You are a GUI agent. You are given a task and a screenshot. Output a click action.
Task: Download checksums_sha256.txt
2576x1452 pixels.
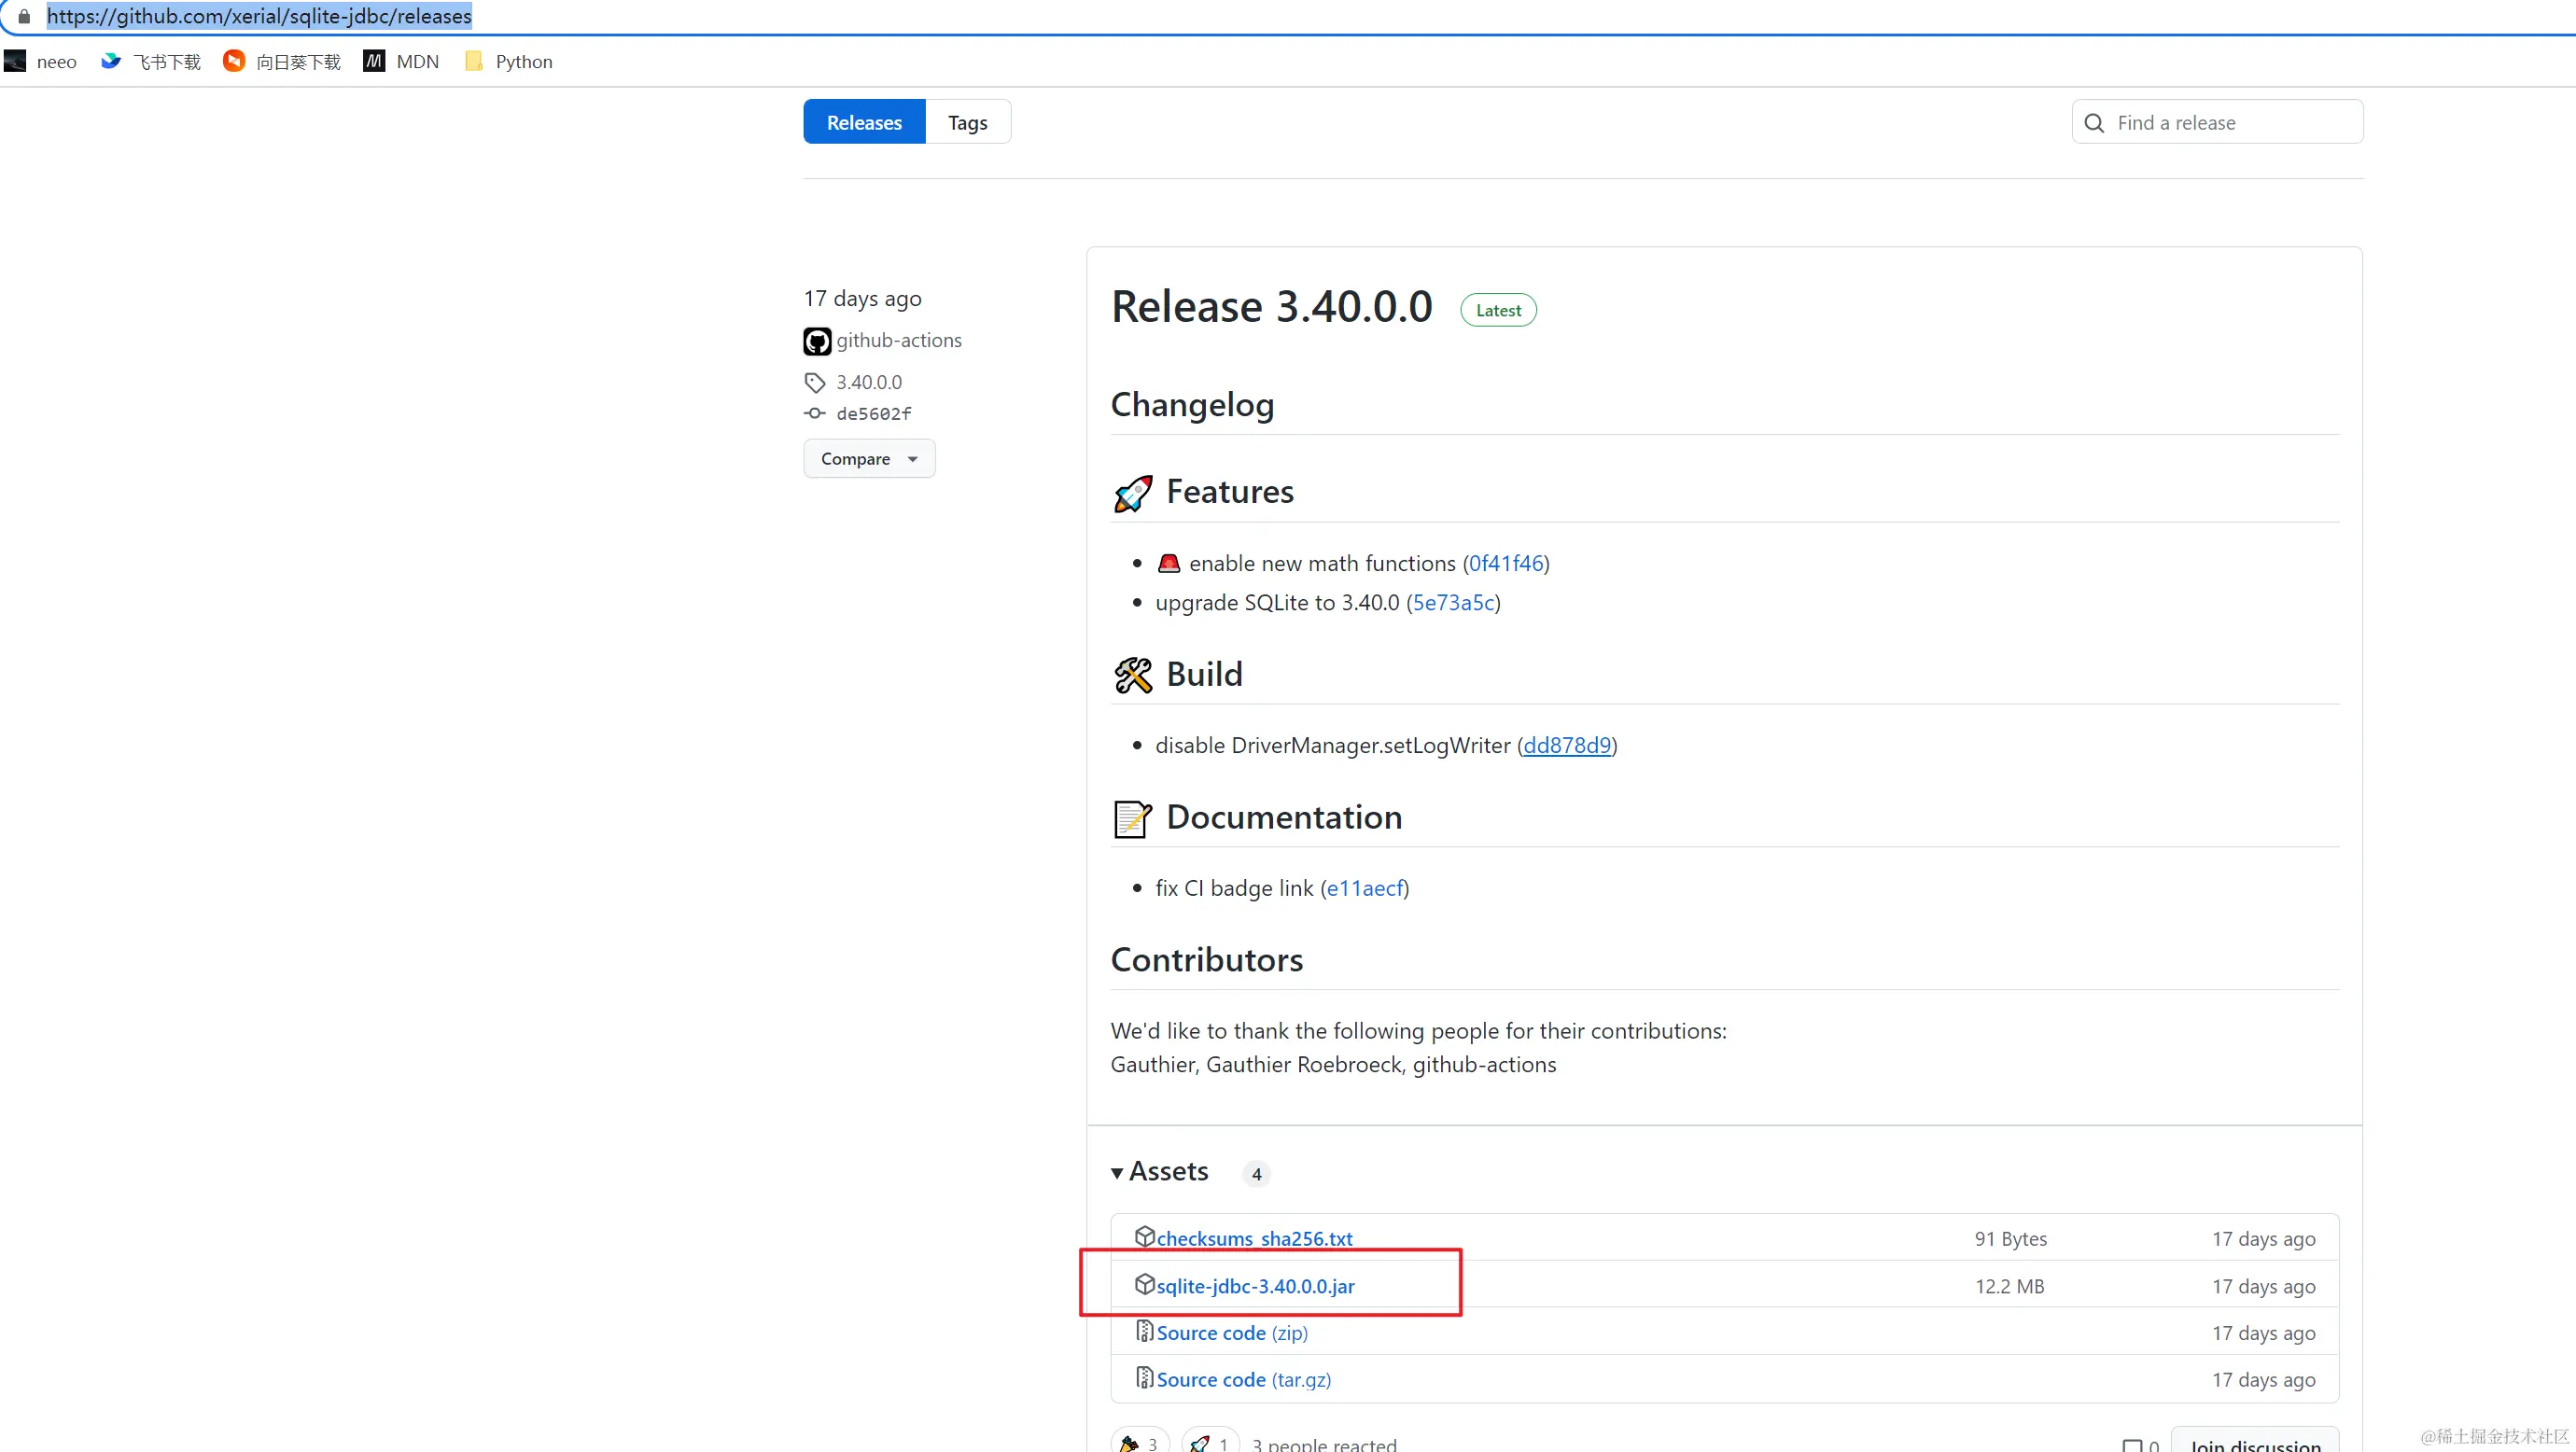(x=1254, y=1238)
